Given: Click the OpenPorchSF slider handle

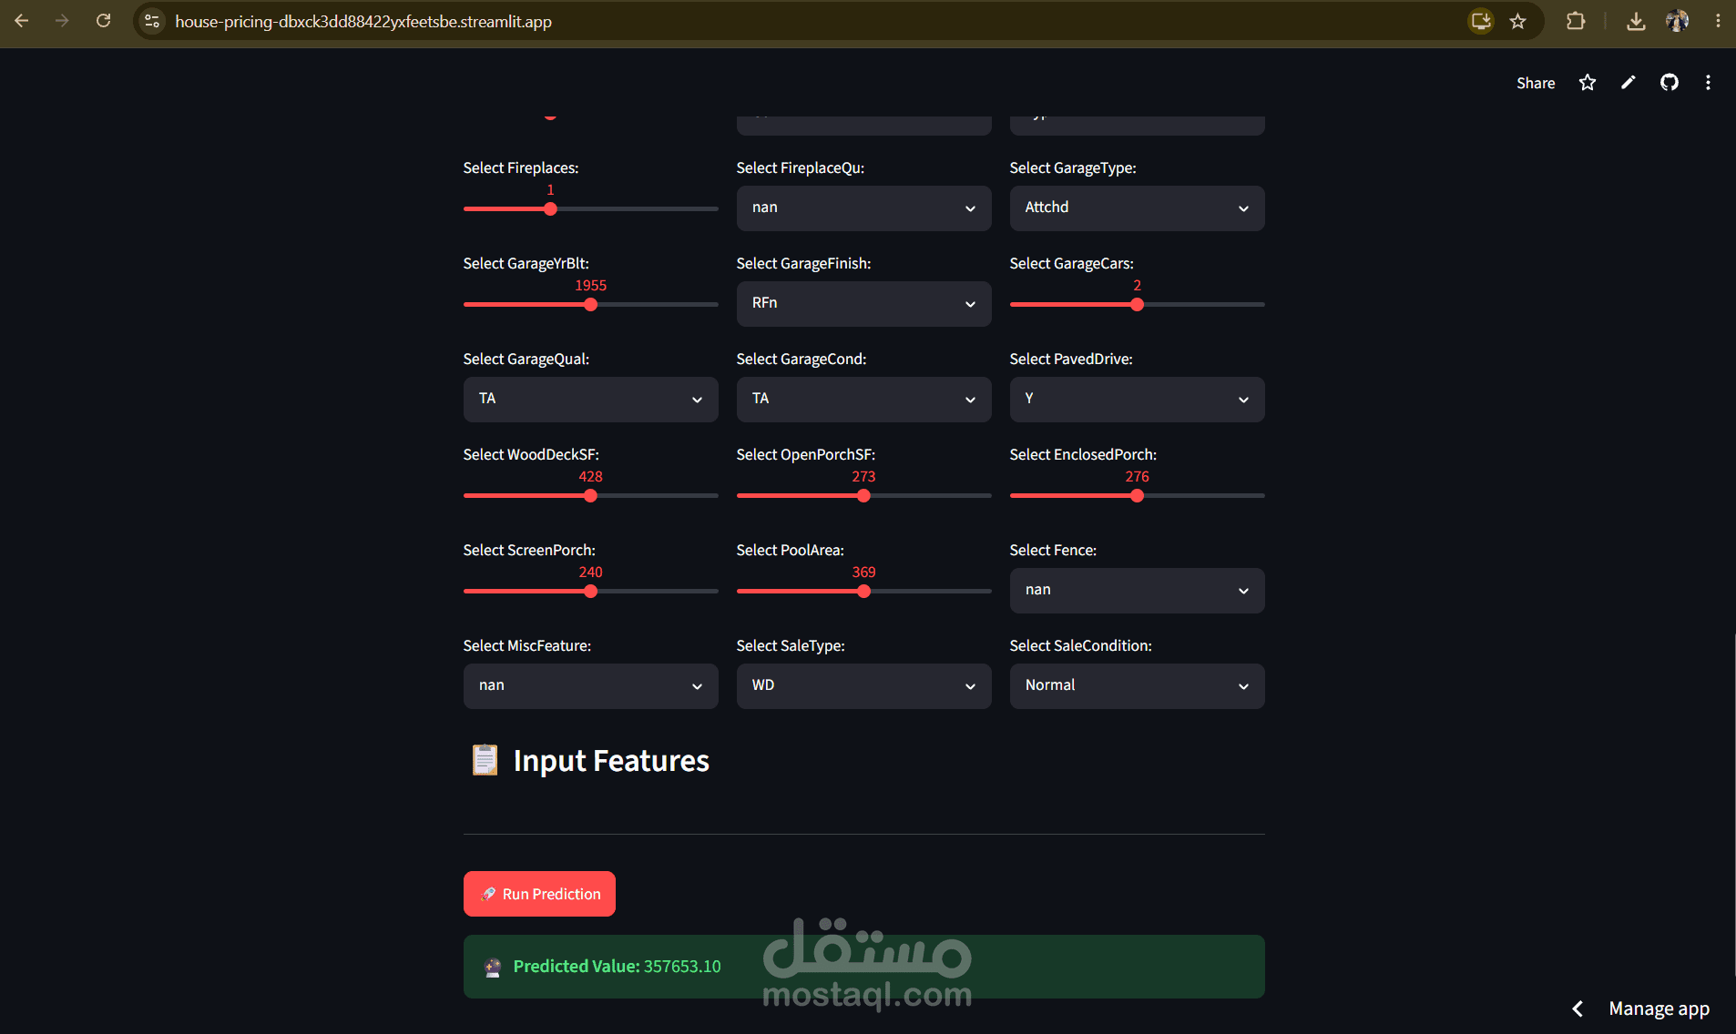Looking at the screenshot, I should (x=863, y=496).
